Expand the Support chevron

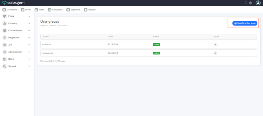click(29, 66)
